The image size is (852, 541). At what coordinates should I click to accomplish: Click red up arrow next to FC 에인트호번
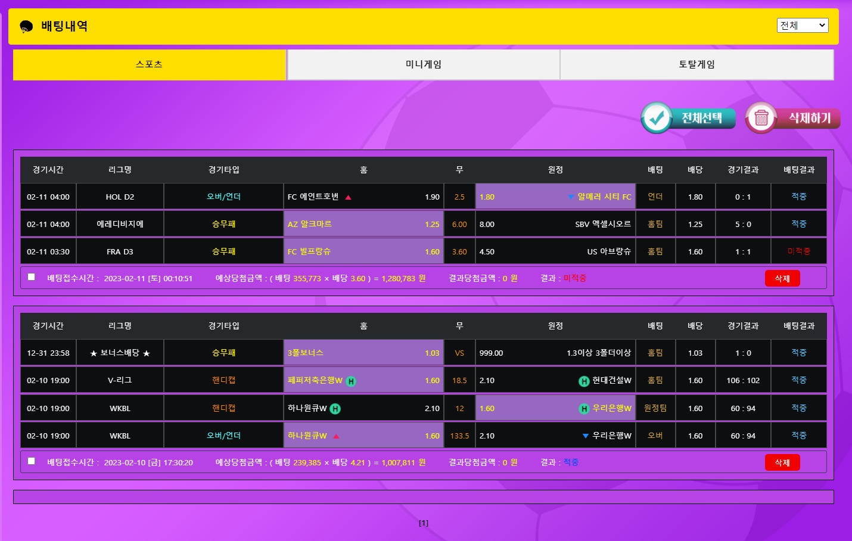pyautogui.click(x=349, y=197)
